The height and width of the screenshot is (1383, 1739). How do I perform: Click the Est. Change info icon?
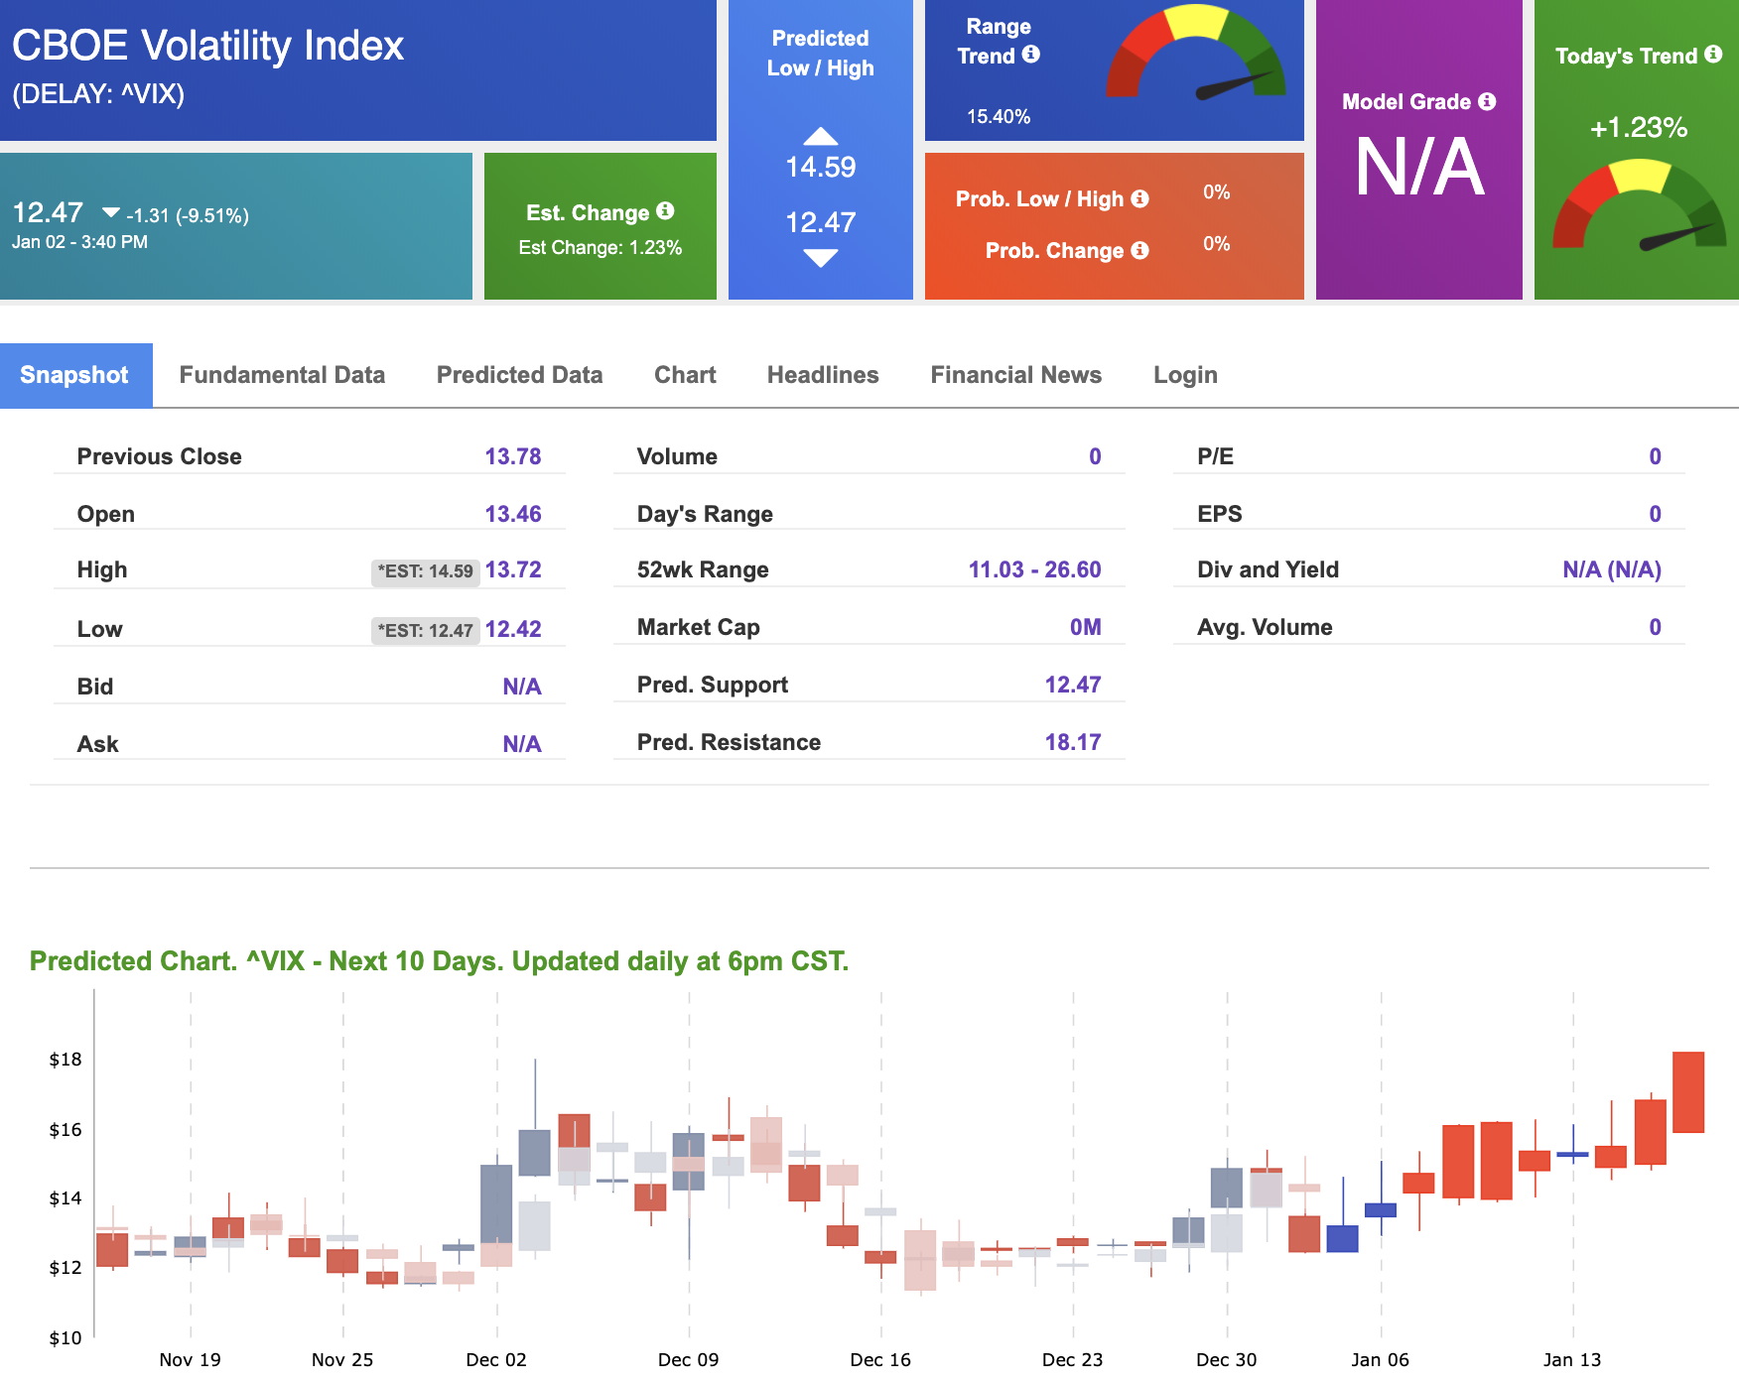[665, 211]
